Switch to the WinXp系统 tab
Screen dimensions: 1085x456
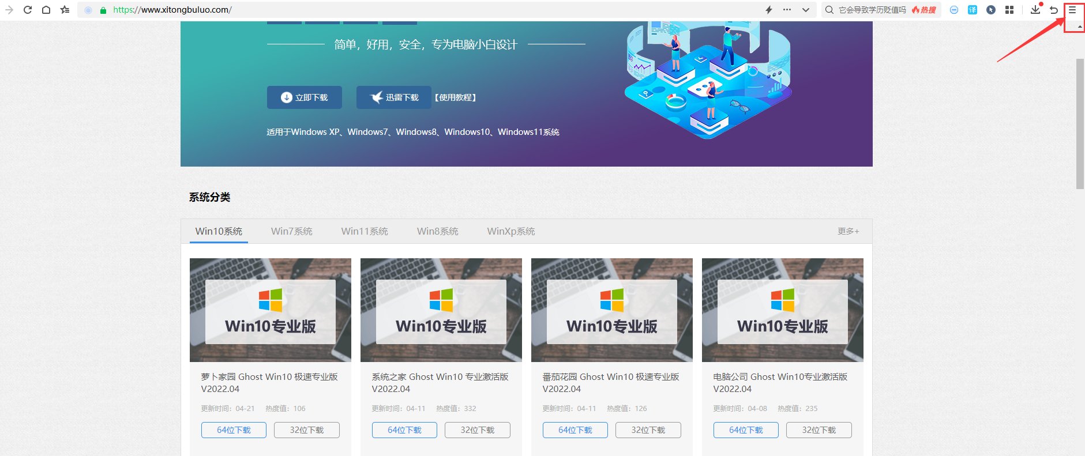click(511, 231)
